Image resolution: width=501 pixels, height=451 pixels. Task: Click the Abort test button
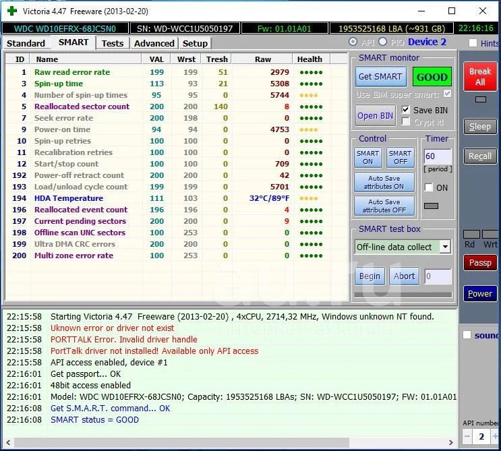[404, 276]
